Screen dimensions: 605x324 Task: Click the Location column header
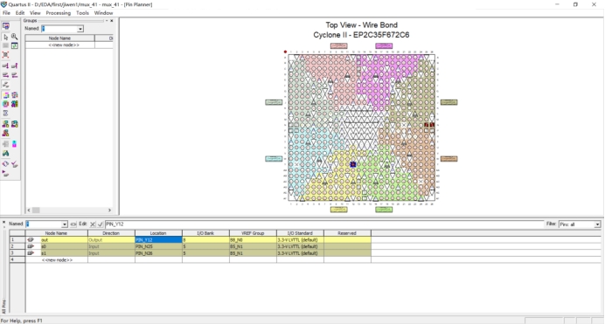click(158, 233)
